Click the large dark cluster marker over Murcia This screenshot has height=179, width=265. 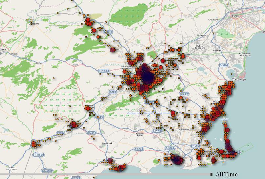coord(147,77)
